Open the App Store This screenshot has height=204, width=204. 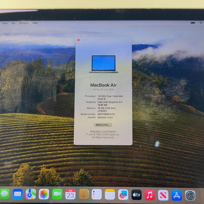[x=177, y=195]
